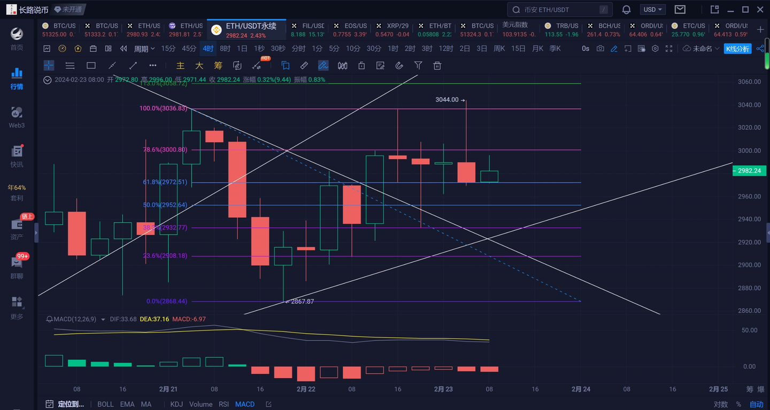Collapse the left sidebar handle

36,233
